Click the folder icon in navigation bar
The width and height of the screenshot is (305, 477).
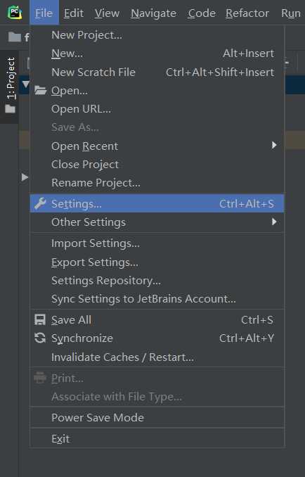(14, 37)
